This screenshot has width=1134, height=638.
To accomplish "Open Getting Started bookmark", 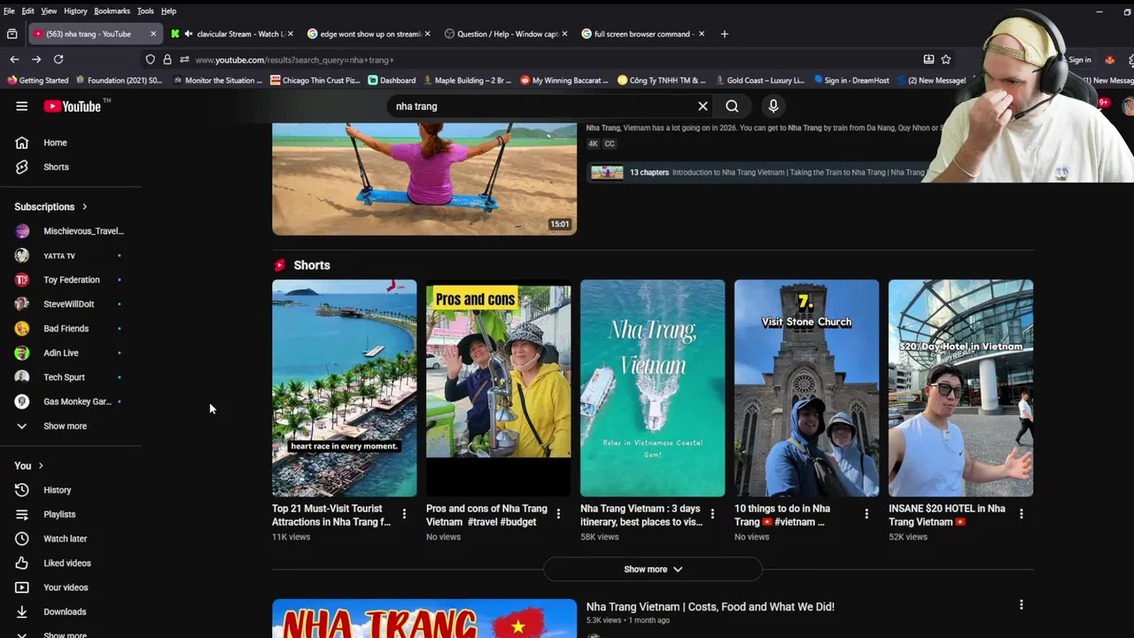I will [37, 80].
